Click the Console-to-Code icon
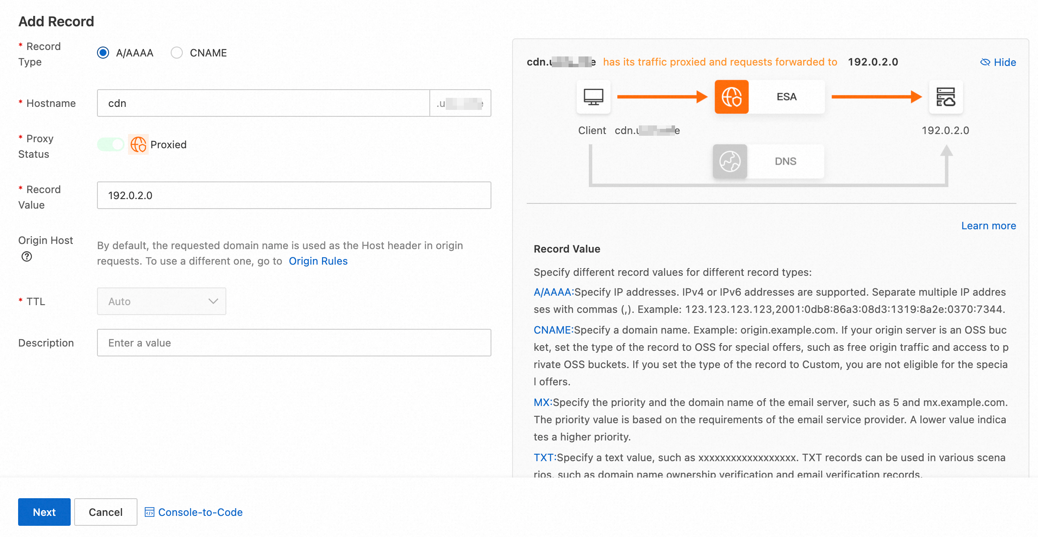1038x537 pixels. [x=149, y=512]
